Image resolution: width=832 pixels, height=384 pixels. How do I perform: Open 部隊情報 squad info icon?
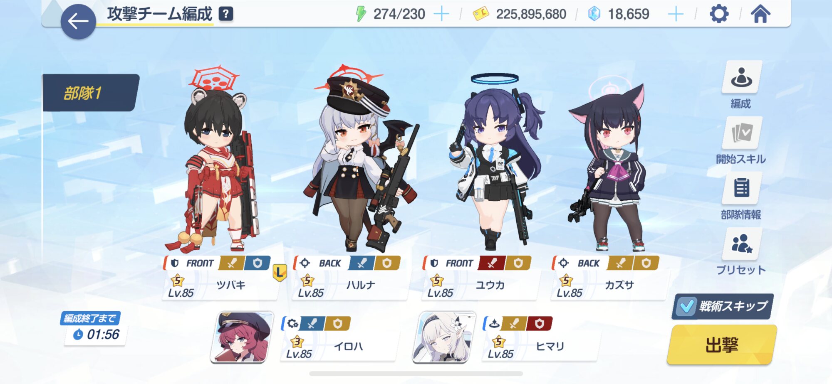click(741, 188)
